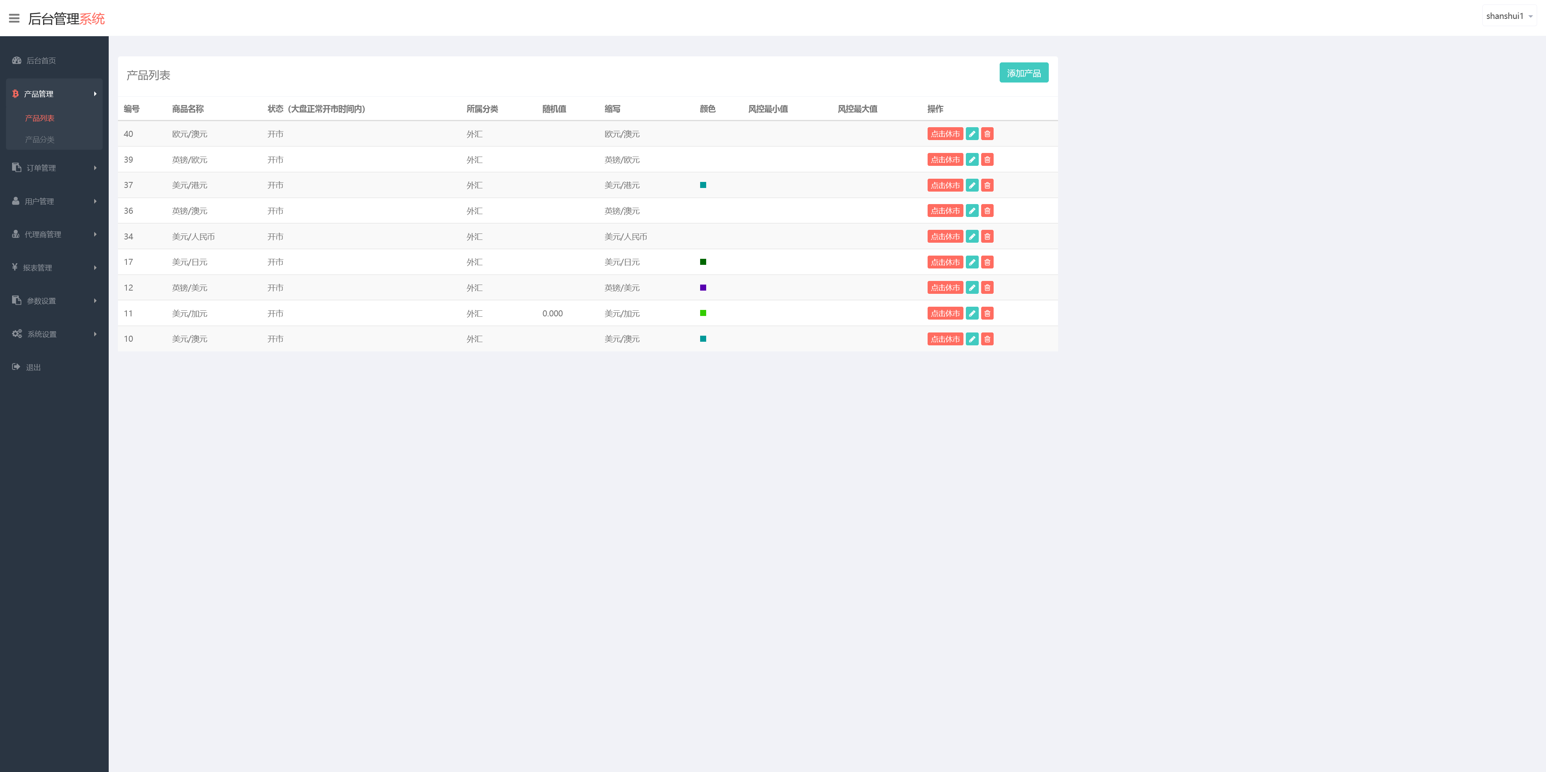This screenshot has width=1546, height=772.
Task: Select 产品列表 submenu item
Action: tap(39, 118)
